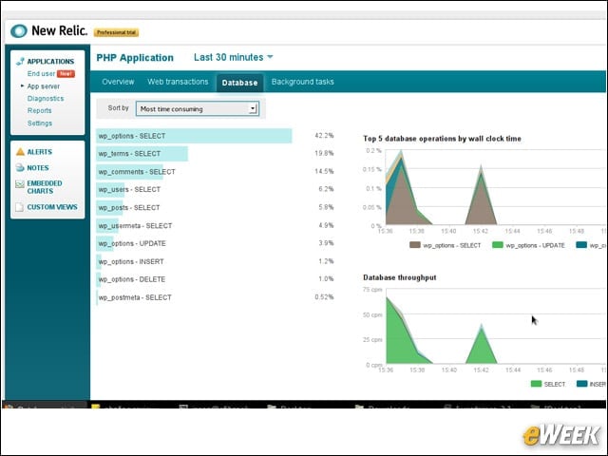608x456 pixels.
Task: Click the 0.52% value
Action: 324,297
